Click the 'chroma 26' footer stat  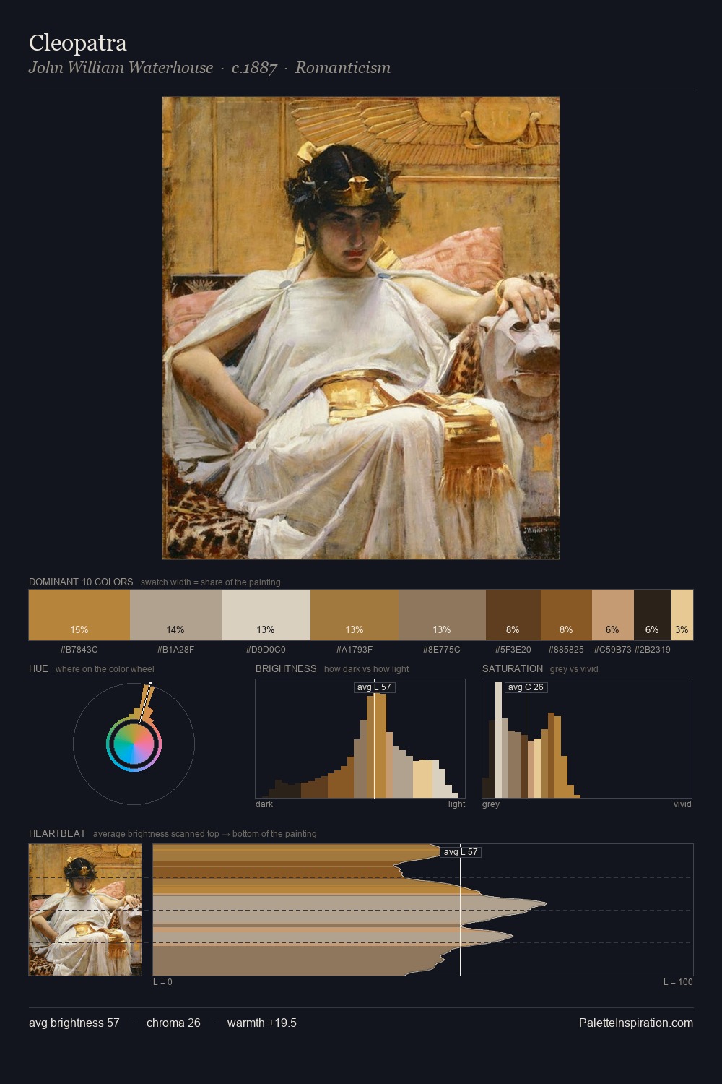point(173,1023)
